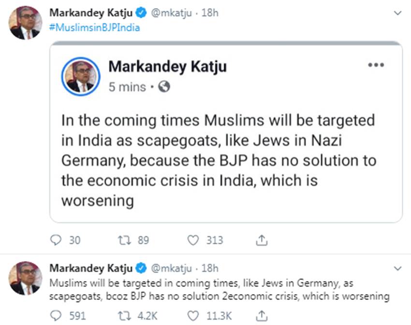The width and height of the screenshot is (411, 325).
Task: Like the second tweet with 11.3K likes
Action: tap(193, 316)
